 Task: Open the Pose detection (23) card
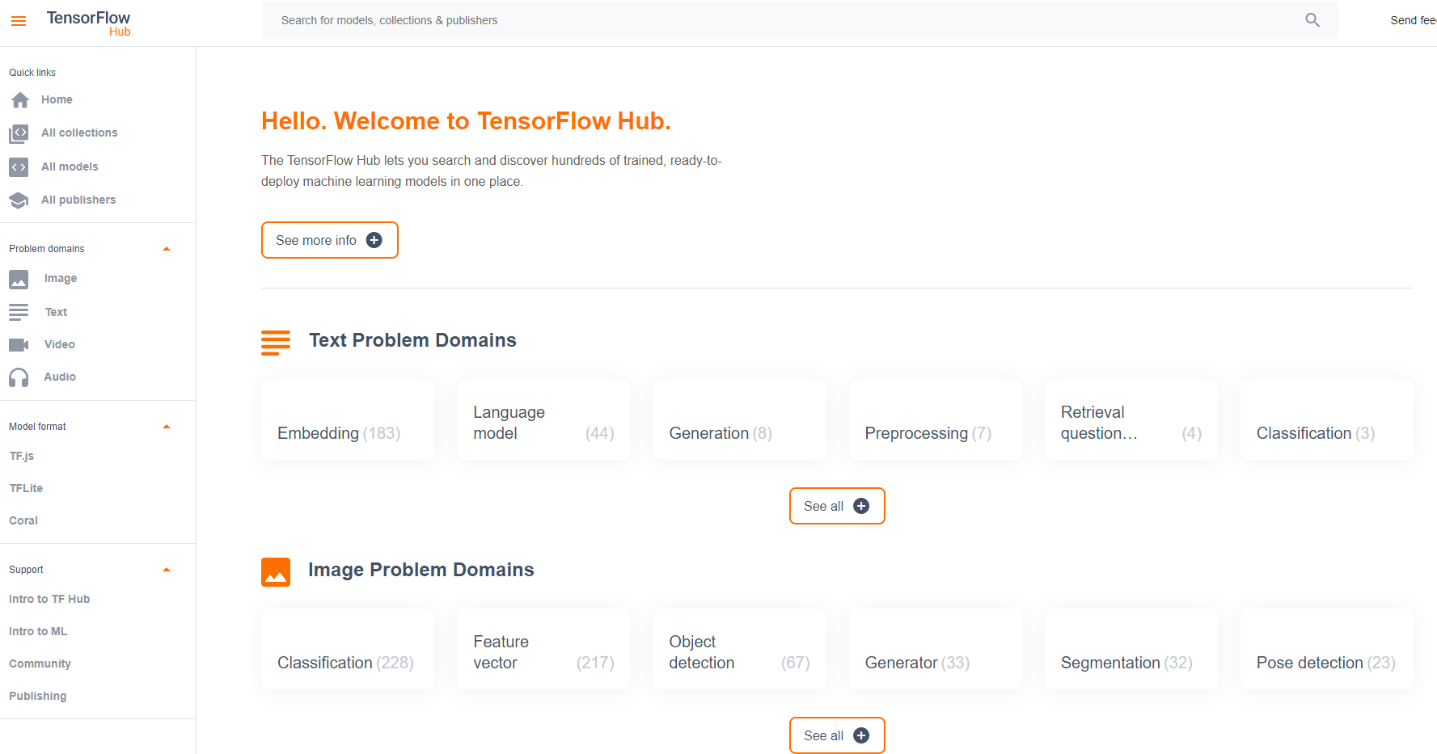point(1326,650)
